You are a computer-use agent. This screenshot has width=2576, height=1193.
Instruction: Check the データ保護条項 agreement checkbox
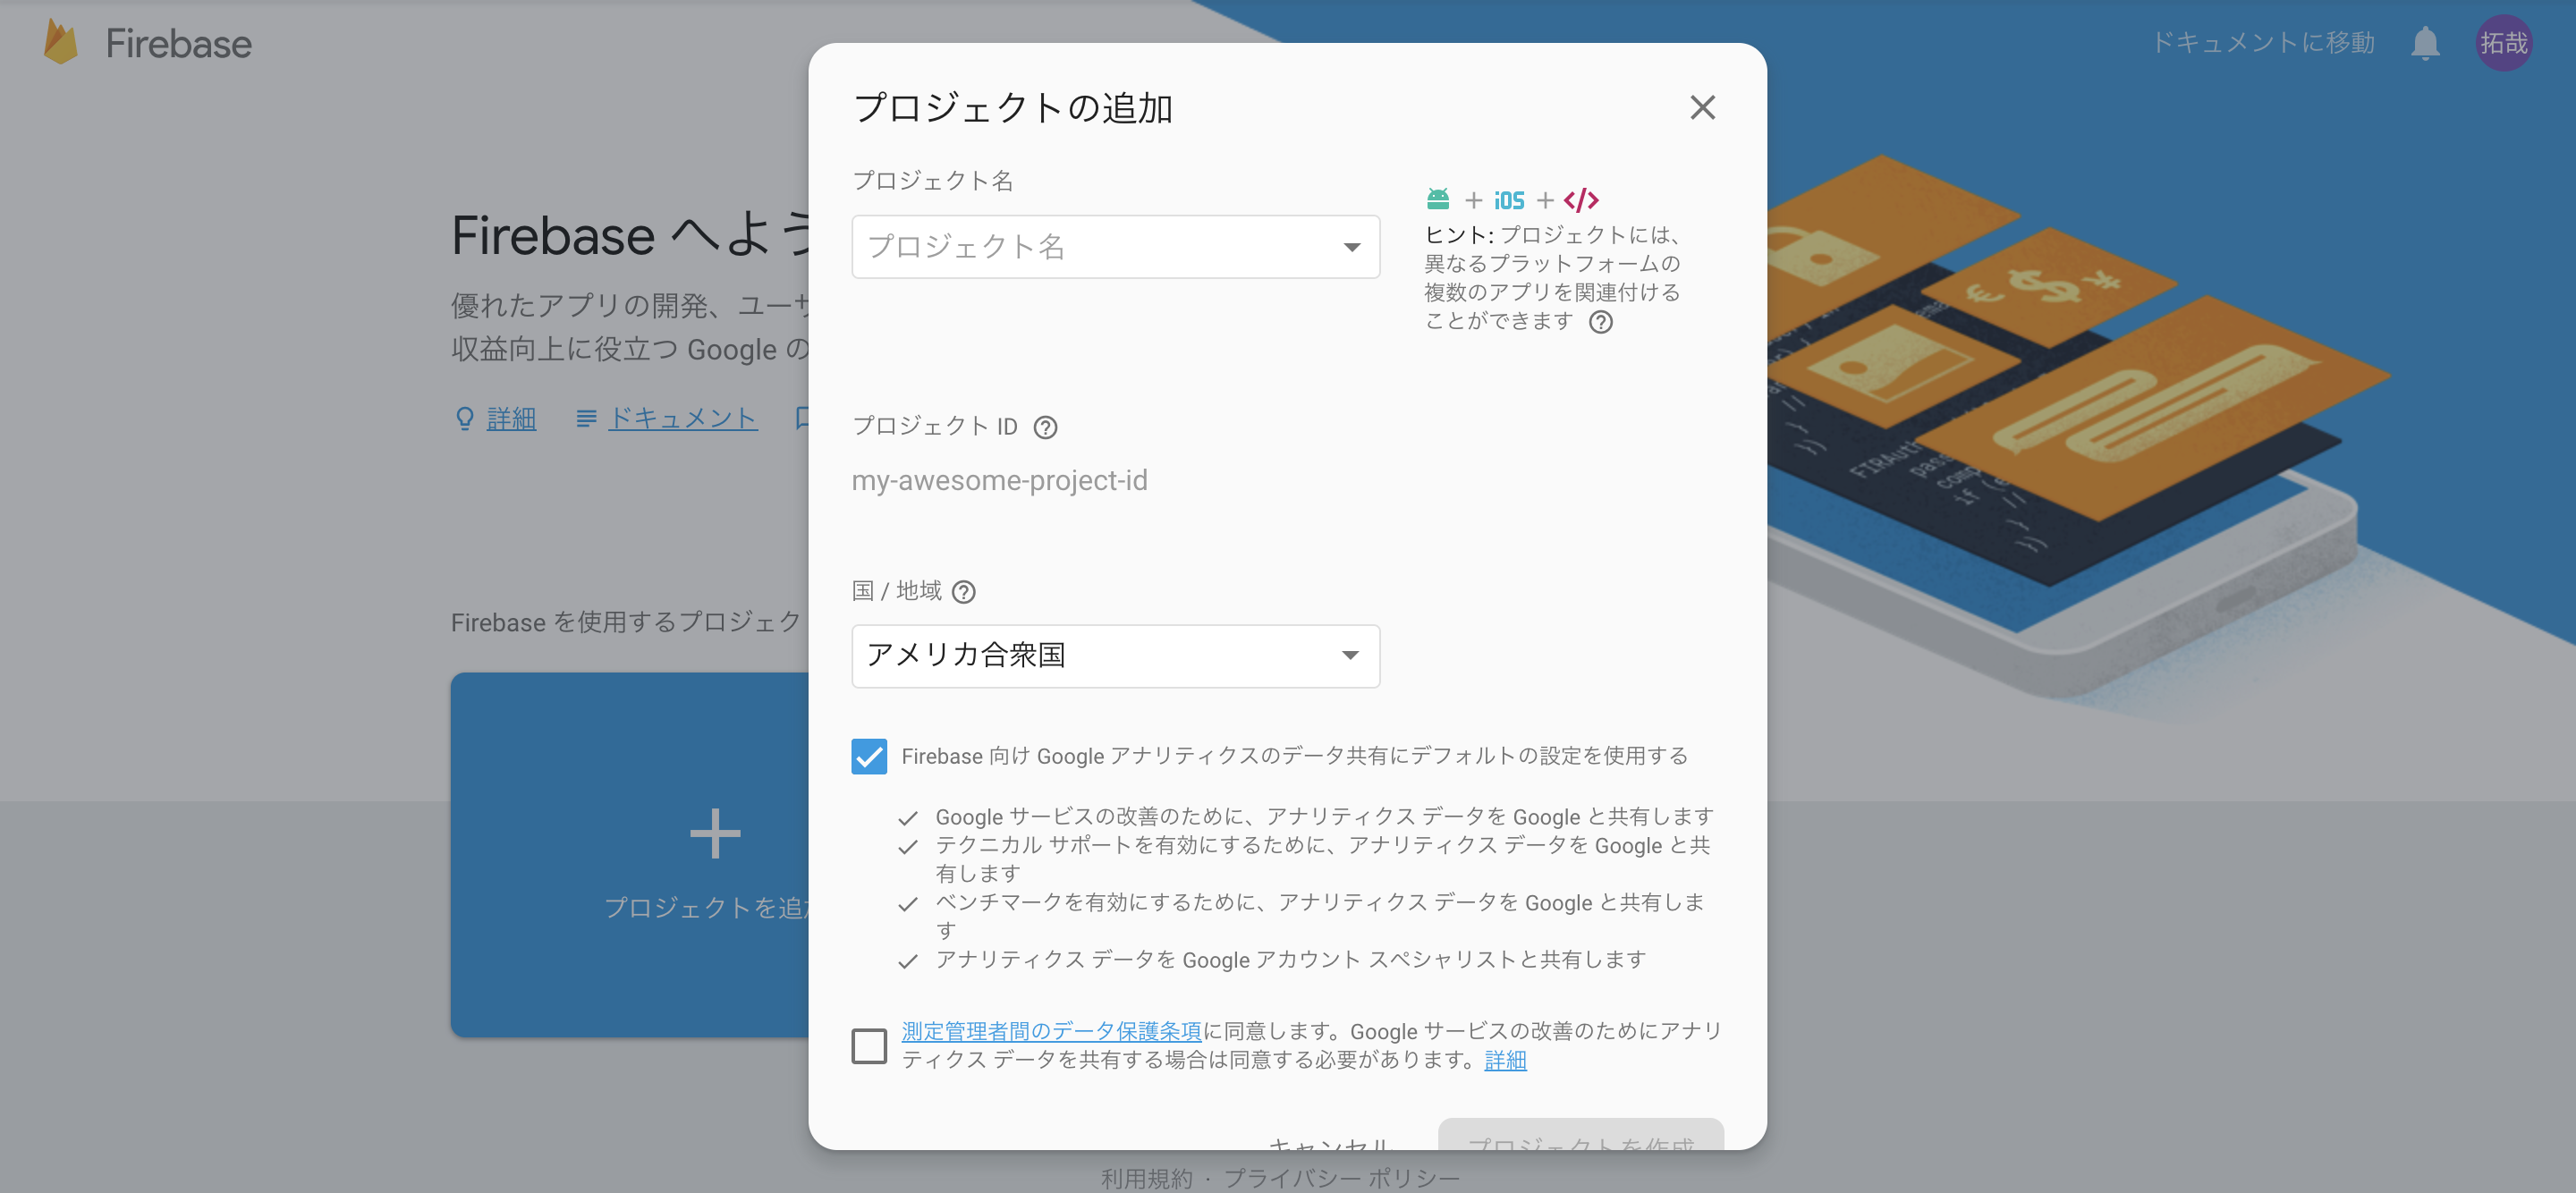click(869, 1046)
